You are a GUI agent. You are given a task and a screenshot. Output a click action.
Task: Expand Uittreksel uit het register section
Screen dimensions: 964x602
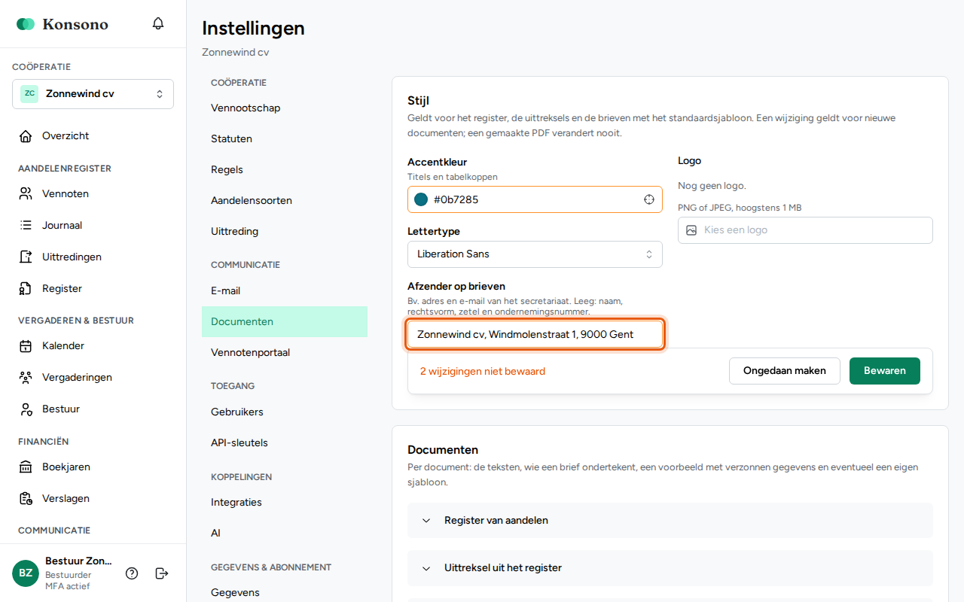click(x=670, y=567)
